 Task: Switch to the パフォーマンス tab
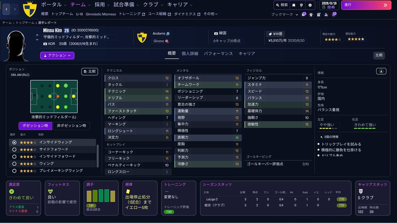click(x=218, y=54)
